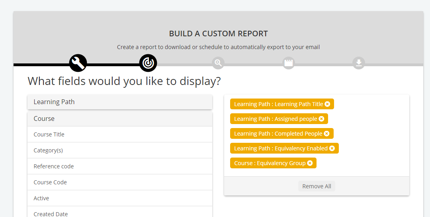Add the Course Title field

click(x=120, y=134)
